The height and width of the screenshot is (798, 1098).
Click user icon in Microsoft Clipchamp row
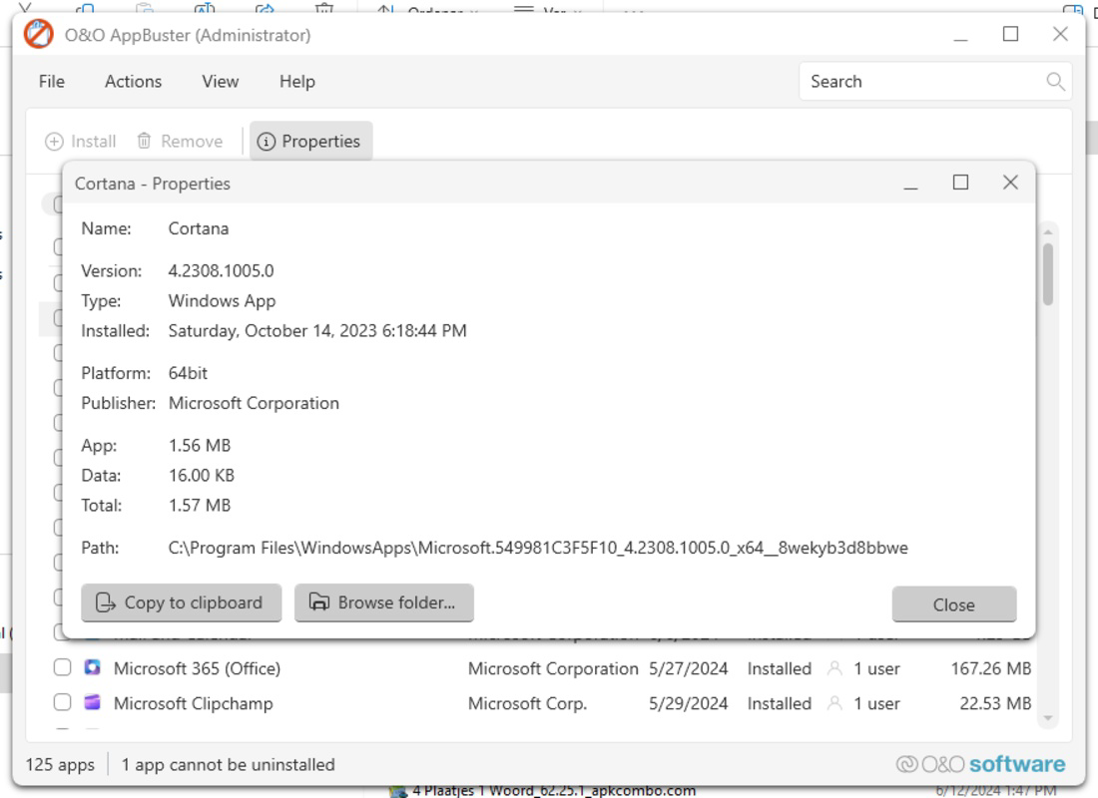834,703
